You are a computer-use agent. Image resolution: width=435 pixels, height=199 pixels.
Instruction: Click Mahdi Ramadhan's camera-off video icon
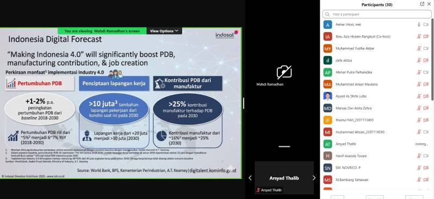coord(284,72)
